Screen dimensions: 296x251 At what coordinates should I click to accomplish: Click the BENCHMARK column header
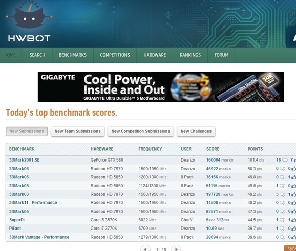(x=22, y=149)
